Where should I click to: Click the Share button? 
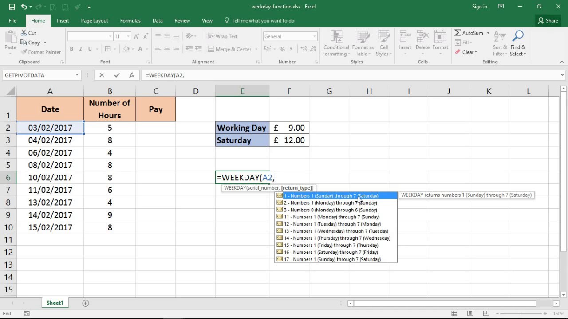[548, 21]
